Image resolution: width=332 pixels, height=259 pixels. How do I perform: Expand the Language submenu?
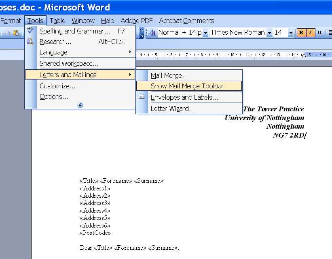[x=80, y=52]
